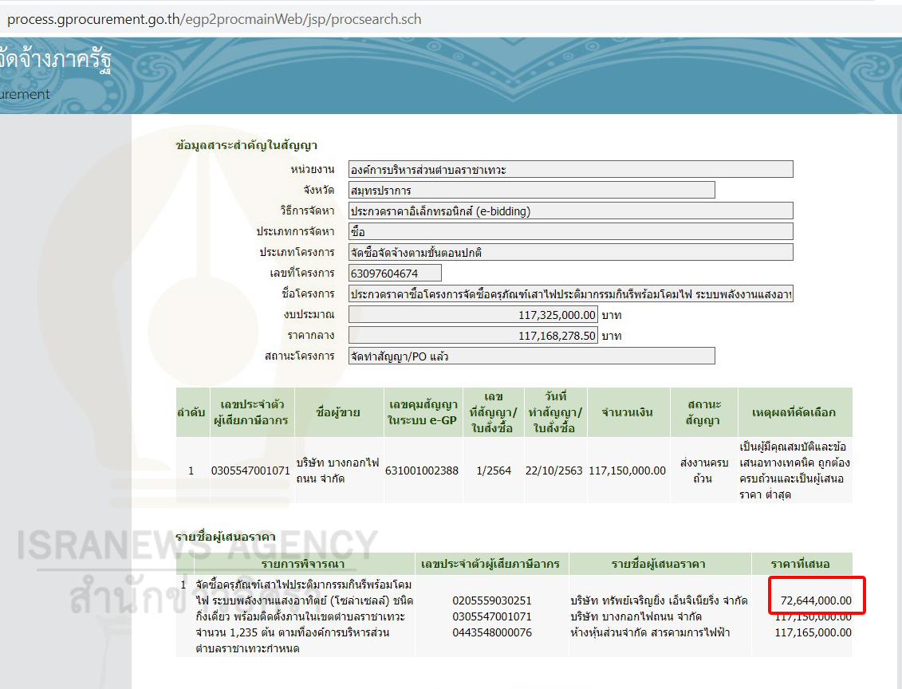Screen dimensions: 902x689
Task: Click the สถานะโครงการ status field
Action: pos(531,356)
